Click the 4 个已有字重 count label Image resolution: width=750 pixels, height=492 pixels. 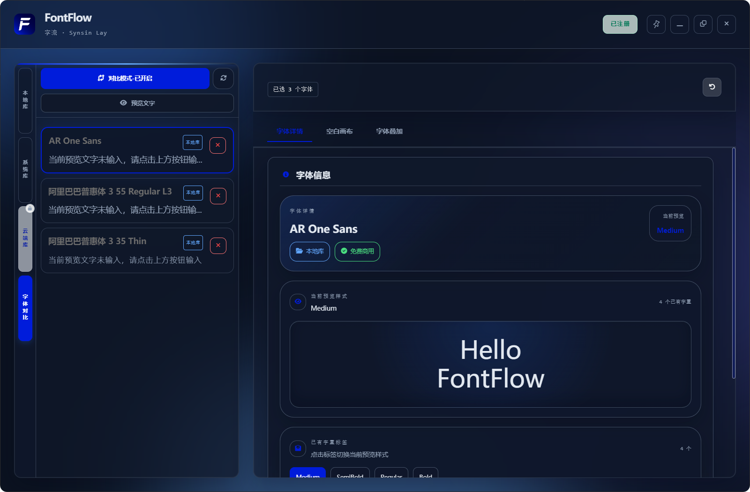(x=675, y=302)
